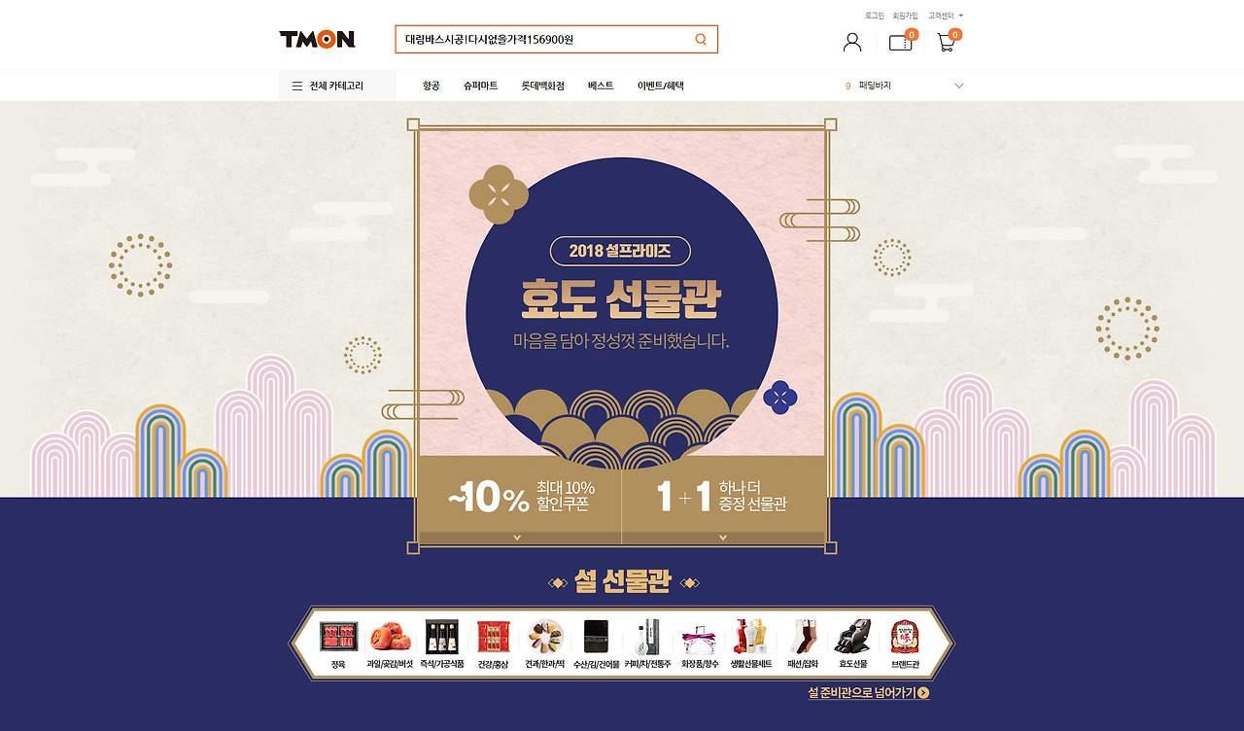Open the 슈퍼마트 menu item
This screenshot has height=731, width=1244.
(x=480, y=86)
